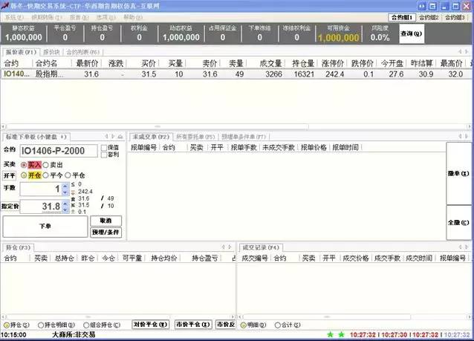Click right tab-scroll arrow in quote panel header
The image size is (474, 341).
[x=467, y=52]
